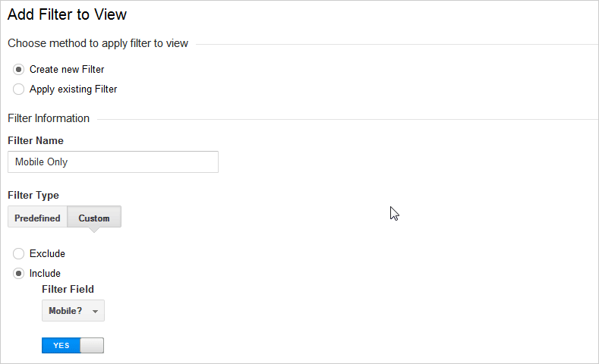The image size is (599, 364).
Task: Click the Filter Name field label
Action: coord(36,141)
